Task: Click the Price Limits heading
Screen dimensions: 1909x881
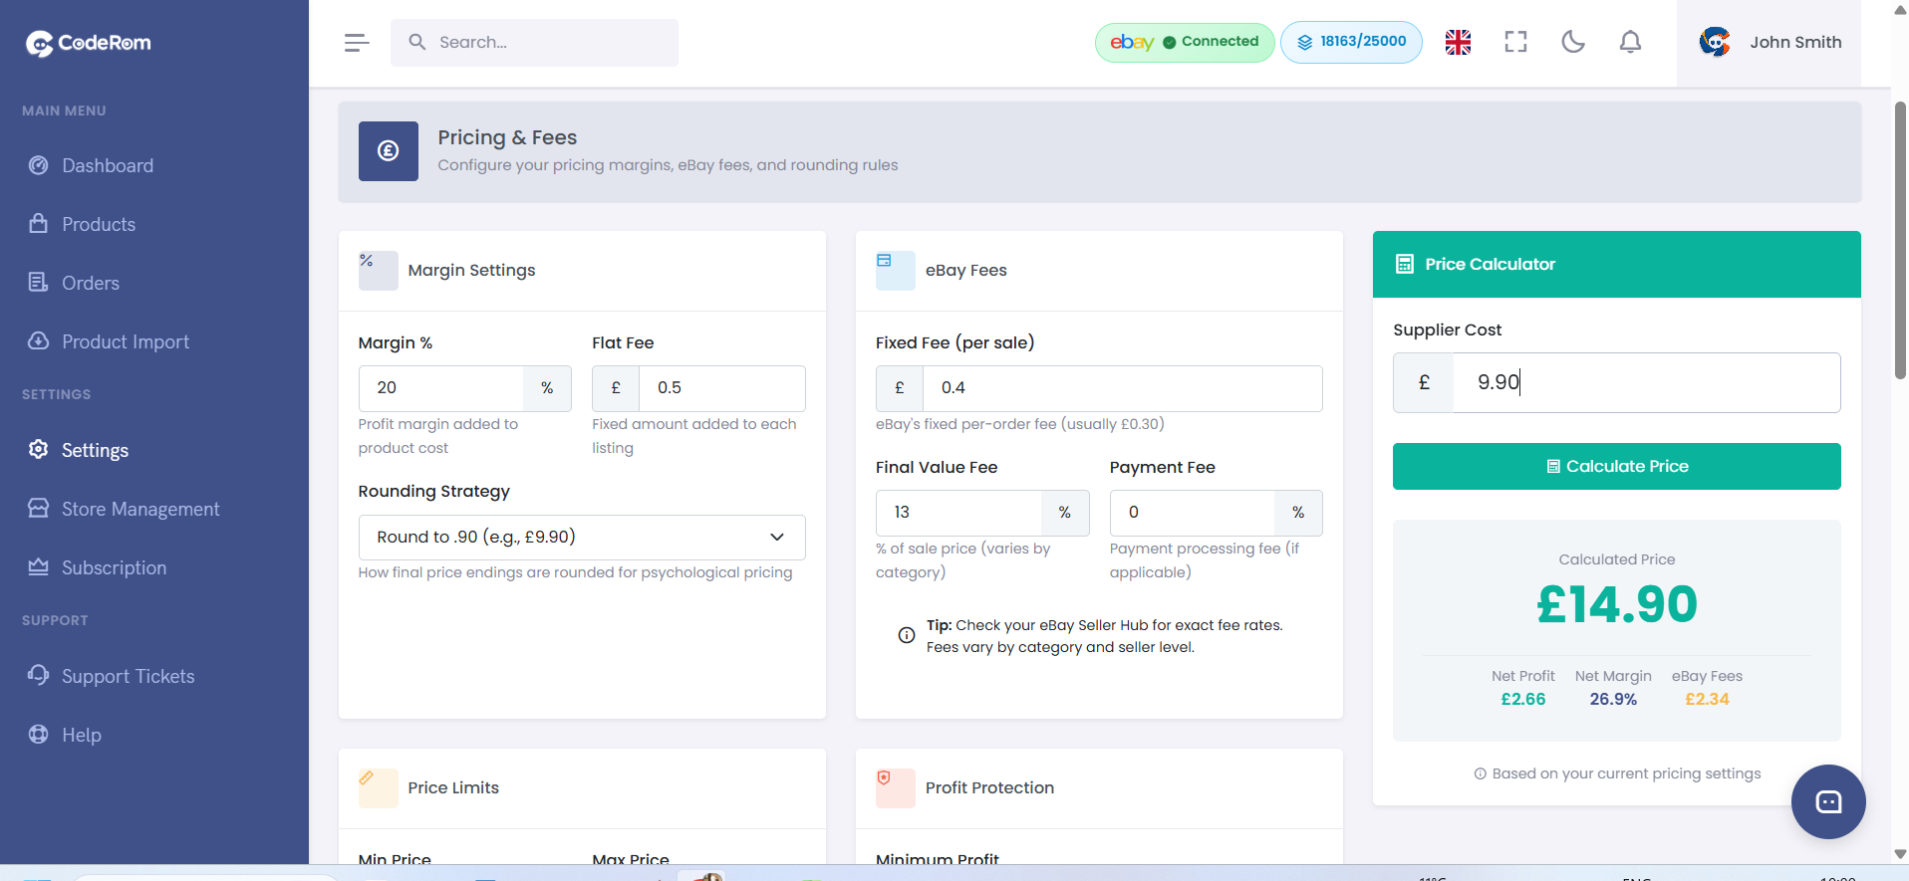Action: 453,787
